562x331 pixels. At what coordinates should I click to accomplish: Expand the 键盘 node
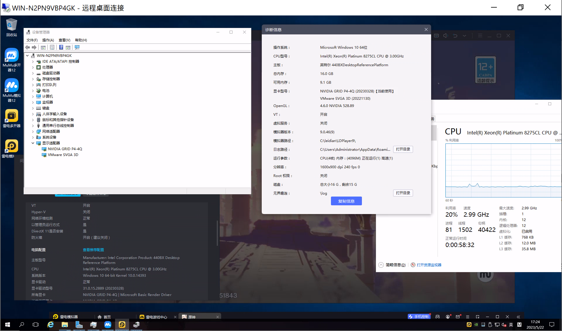(33, 108)
